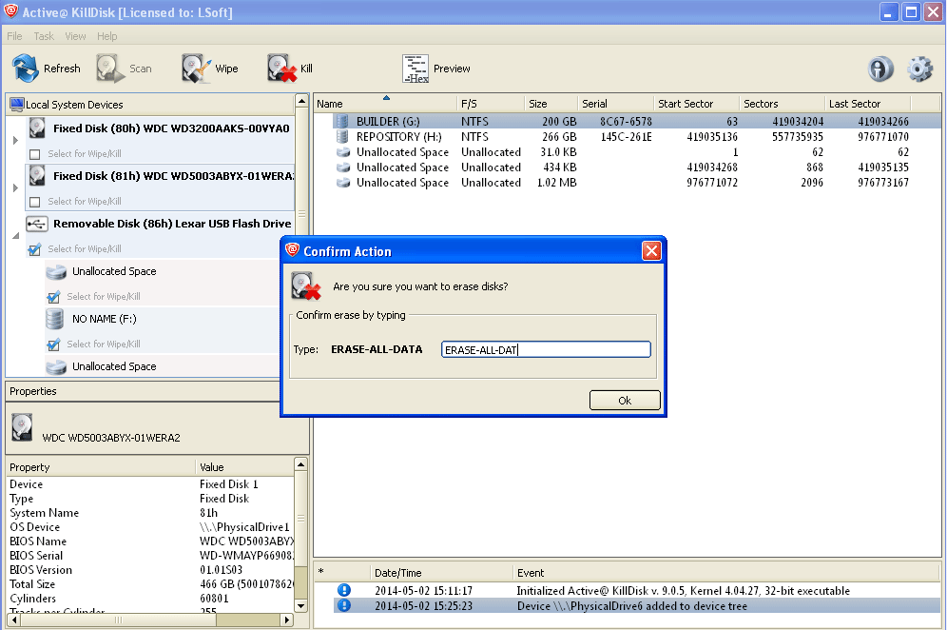
Task: Open the Hex Preview tool
Action: click(x=416, y=69)
